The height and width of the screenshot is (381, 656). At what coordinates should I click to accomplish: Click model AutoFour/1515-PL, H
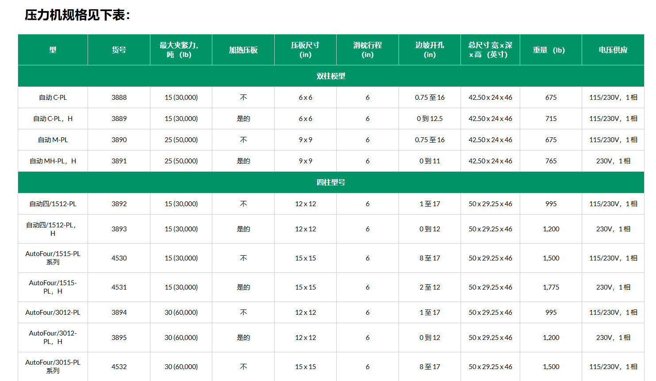53,287
